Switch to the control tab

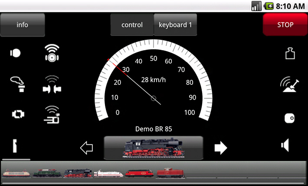click(132, 25)
